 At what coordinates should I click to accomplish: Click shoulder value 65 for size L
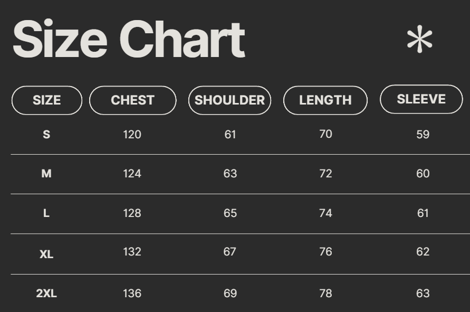pos(230,213)
